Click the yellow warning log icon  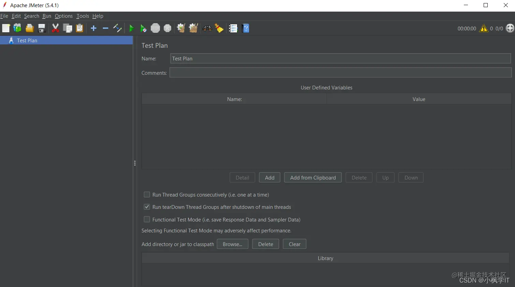[484, 28]
